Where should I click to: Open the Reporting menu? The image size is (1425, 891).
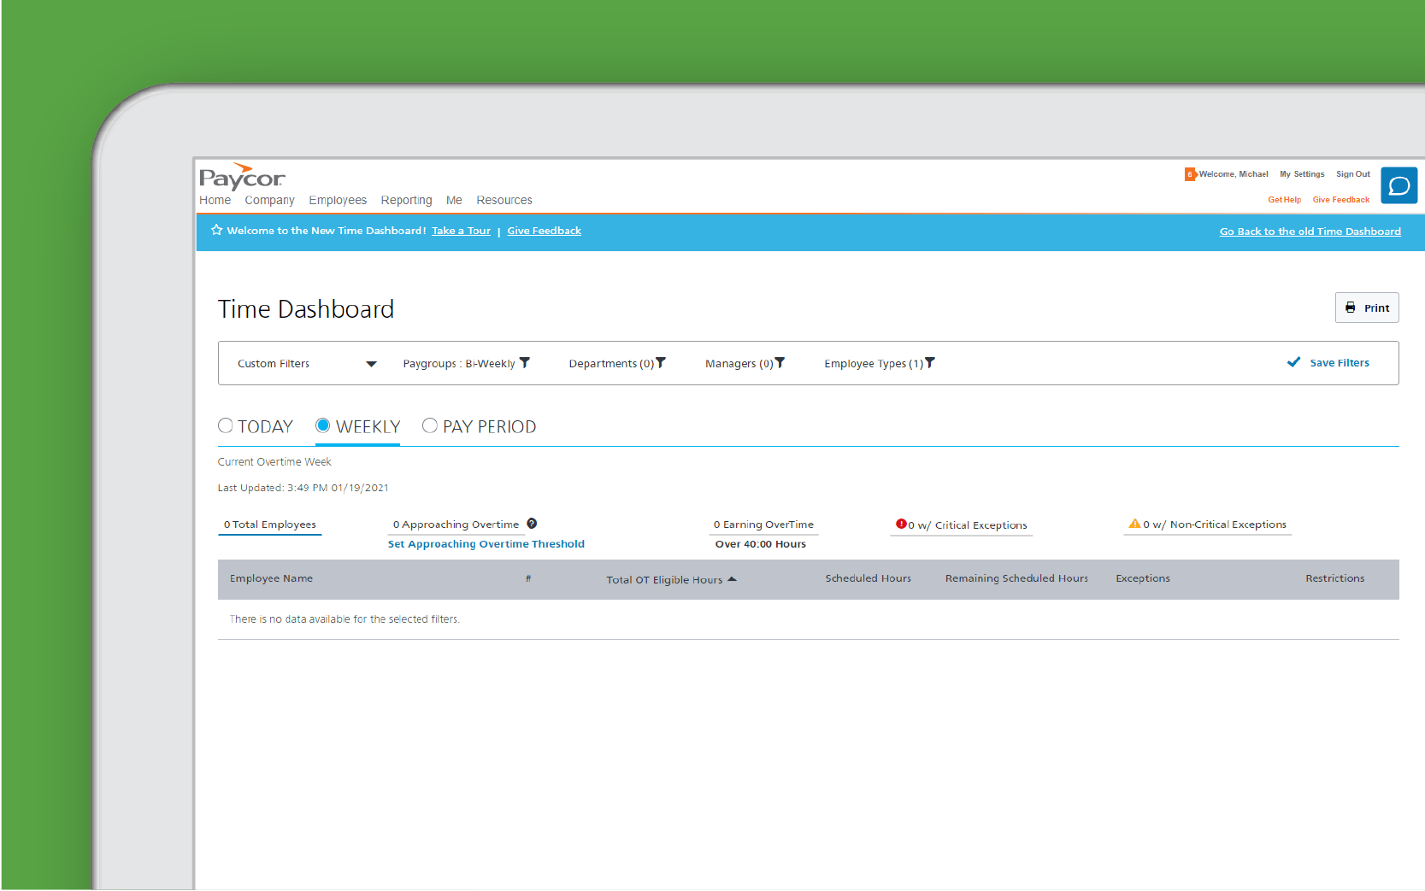pyautogui.click(x=406, y=200)
